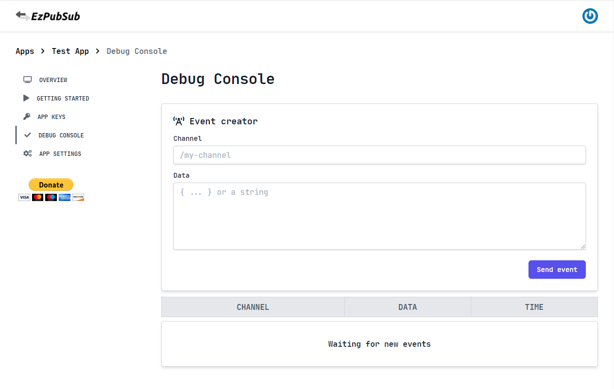This screenshot has height=389, width=614.
Task: Click the EzPubSub logo arrows icon
Action: [22, 16]
